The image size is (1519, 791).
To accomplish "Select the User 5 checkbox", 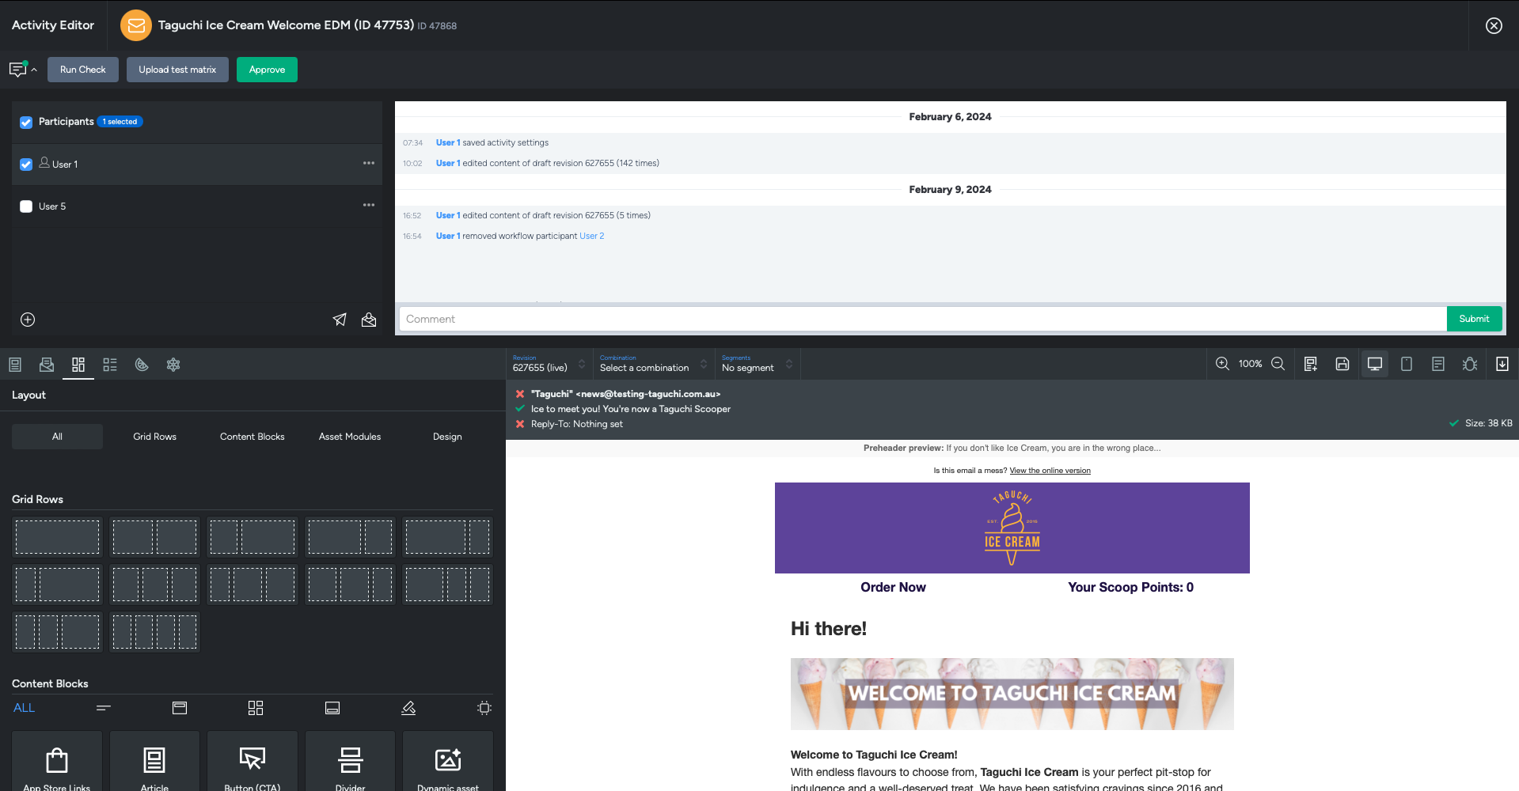I will click(26, 206).
